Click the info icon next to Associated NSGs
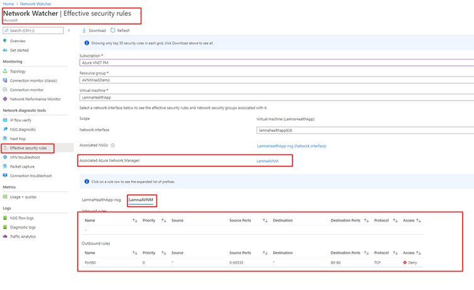Image resolution: width=474 pixels, height=290 pixels. coord(112,146)
